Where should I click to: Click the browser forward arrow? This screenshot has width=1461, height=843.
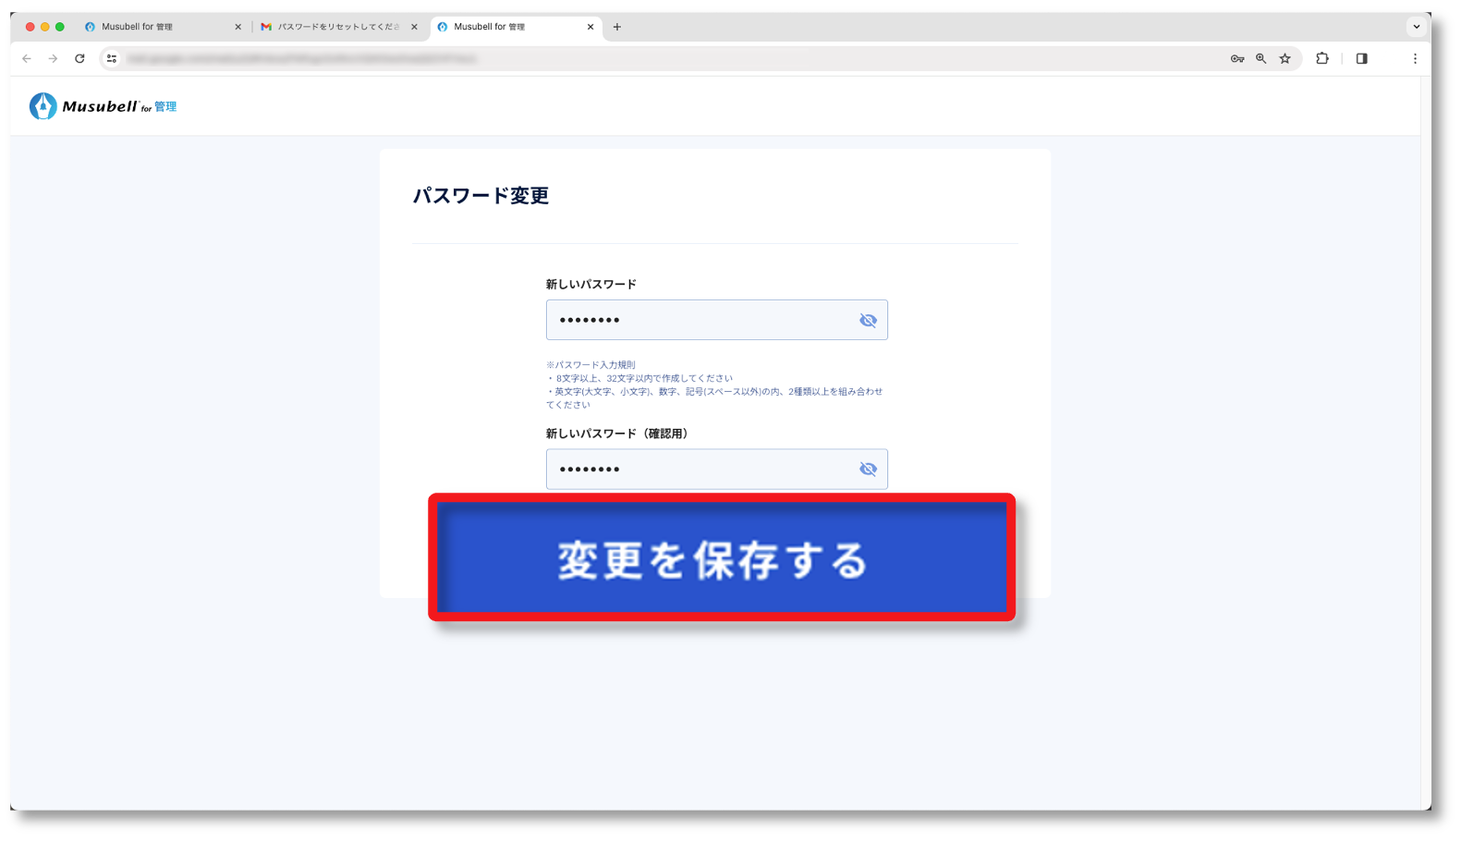click(x=53, y=58)
